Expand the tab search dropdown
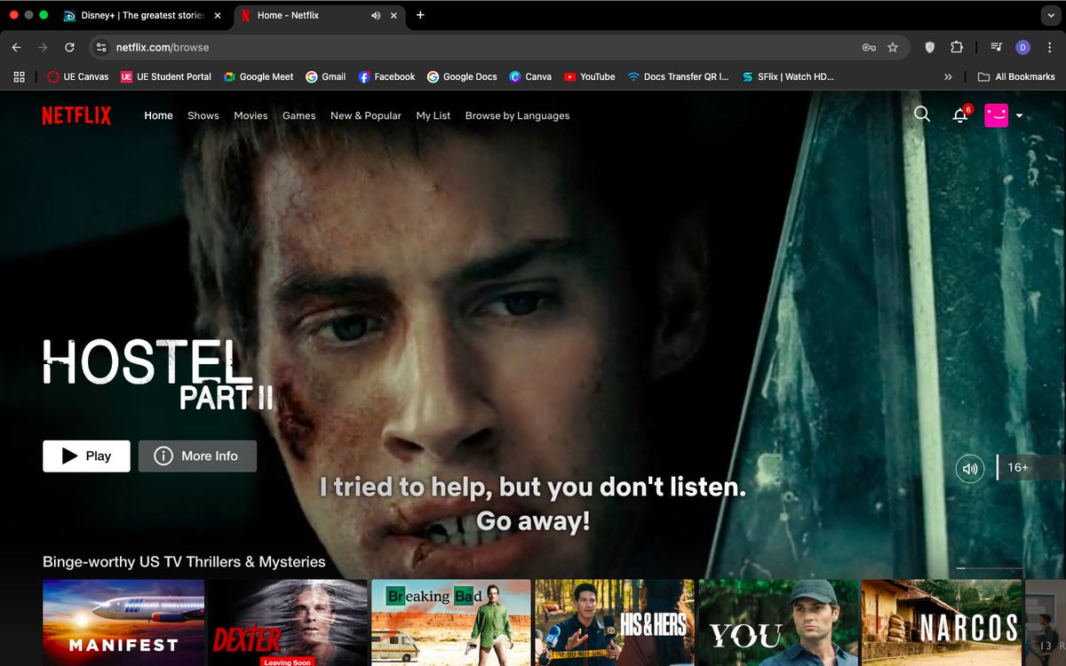The height and width of the screenshot is (666, 1066). [1051, 15]
